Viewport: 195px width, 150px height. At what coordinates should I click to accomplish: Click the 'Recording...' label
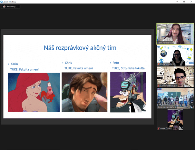(x=12, y=6)
